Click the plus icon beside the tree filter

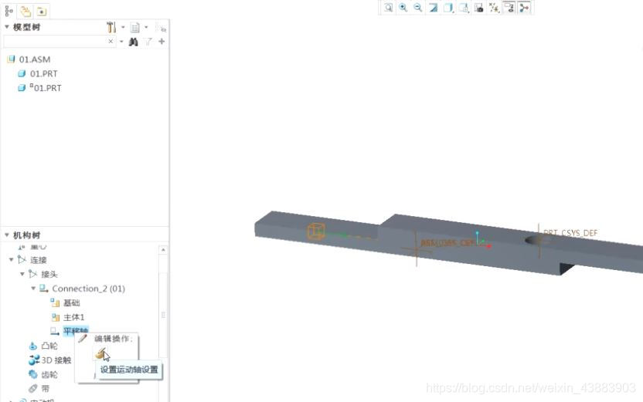162,42
